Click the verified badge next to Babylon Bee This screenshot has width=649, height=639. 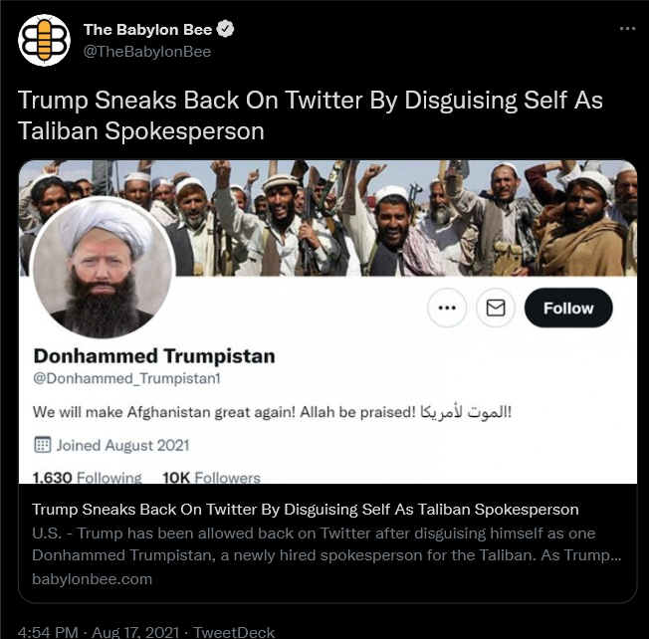pos(226,29)
